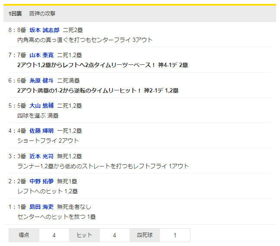Select bold text 逆転のタイムリーヒット
Image resolution: width=280 pixels, height=246 pixels.
98,90
